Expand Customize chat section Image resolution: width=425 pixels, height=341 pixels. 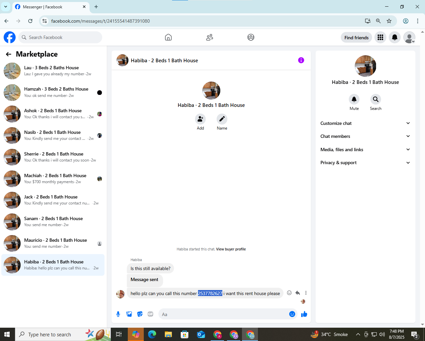[365, 123]
